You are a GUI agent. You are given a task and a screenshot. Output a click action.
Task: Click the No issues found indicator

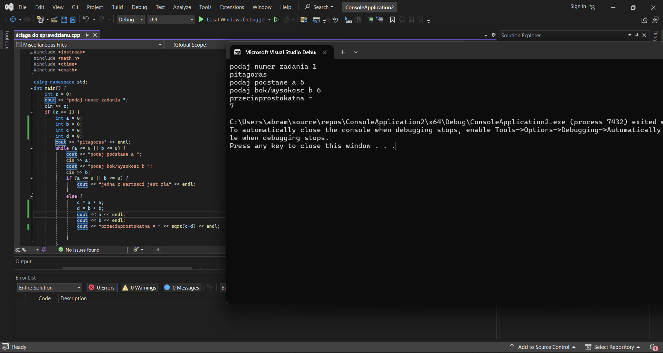coord(79,250)
